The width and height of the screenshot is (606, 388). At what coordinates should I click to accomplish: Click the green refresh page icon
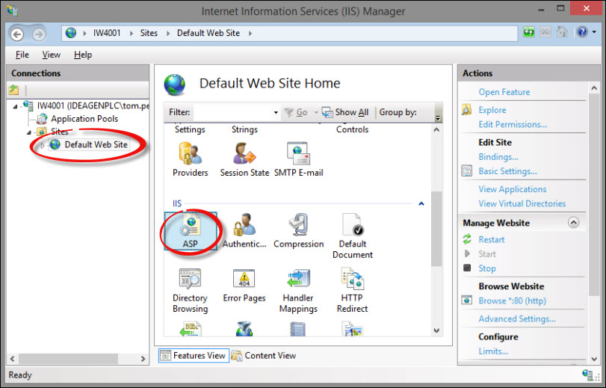529,31
